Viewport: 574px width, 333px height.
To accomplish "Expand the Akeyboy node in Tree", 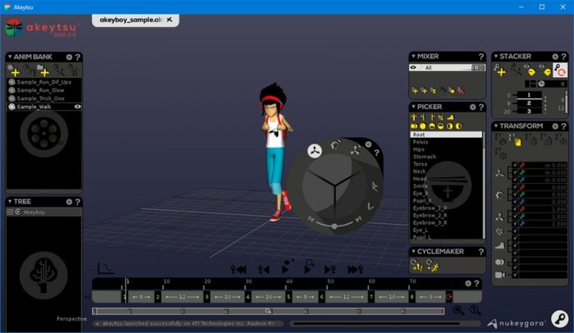I will tap(10, 212).
